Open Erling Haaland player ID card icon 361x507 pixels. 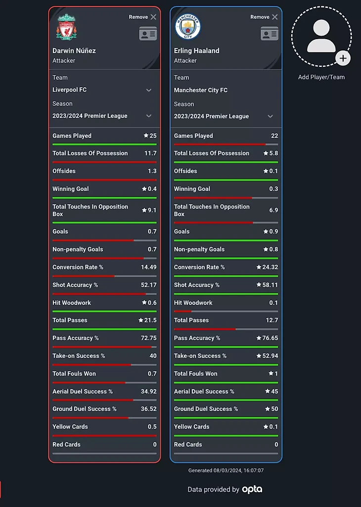coord(270,34)
